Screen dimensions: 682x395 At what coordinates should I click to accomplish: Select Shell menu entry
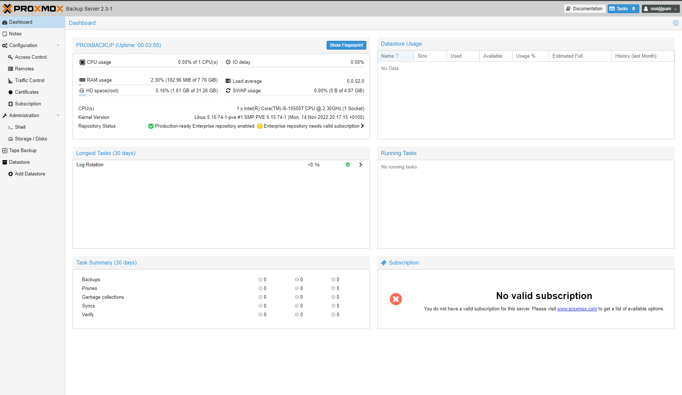tap(32, 127)
